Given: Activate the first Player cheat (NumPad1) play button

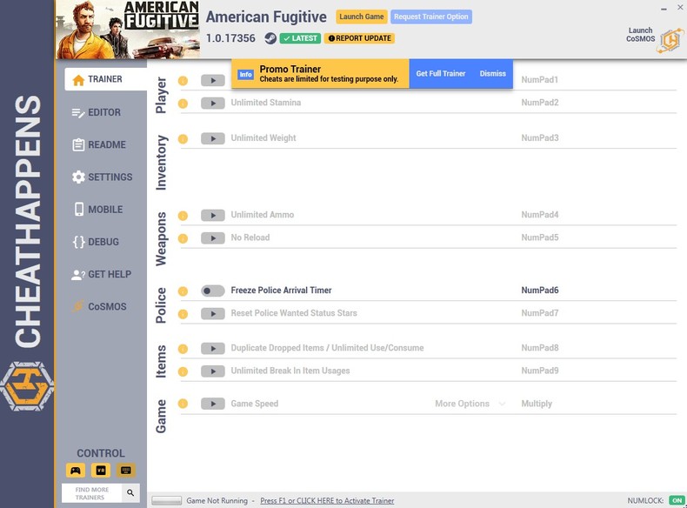Looking at the screenshot, I should [x=213, y=80].
